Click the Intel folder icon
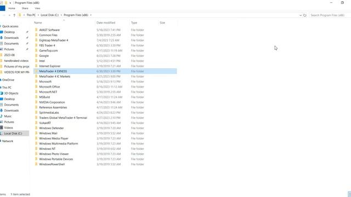The image size is (351, 197). (36, 61)
